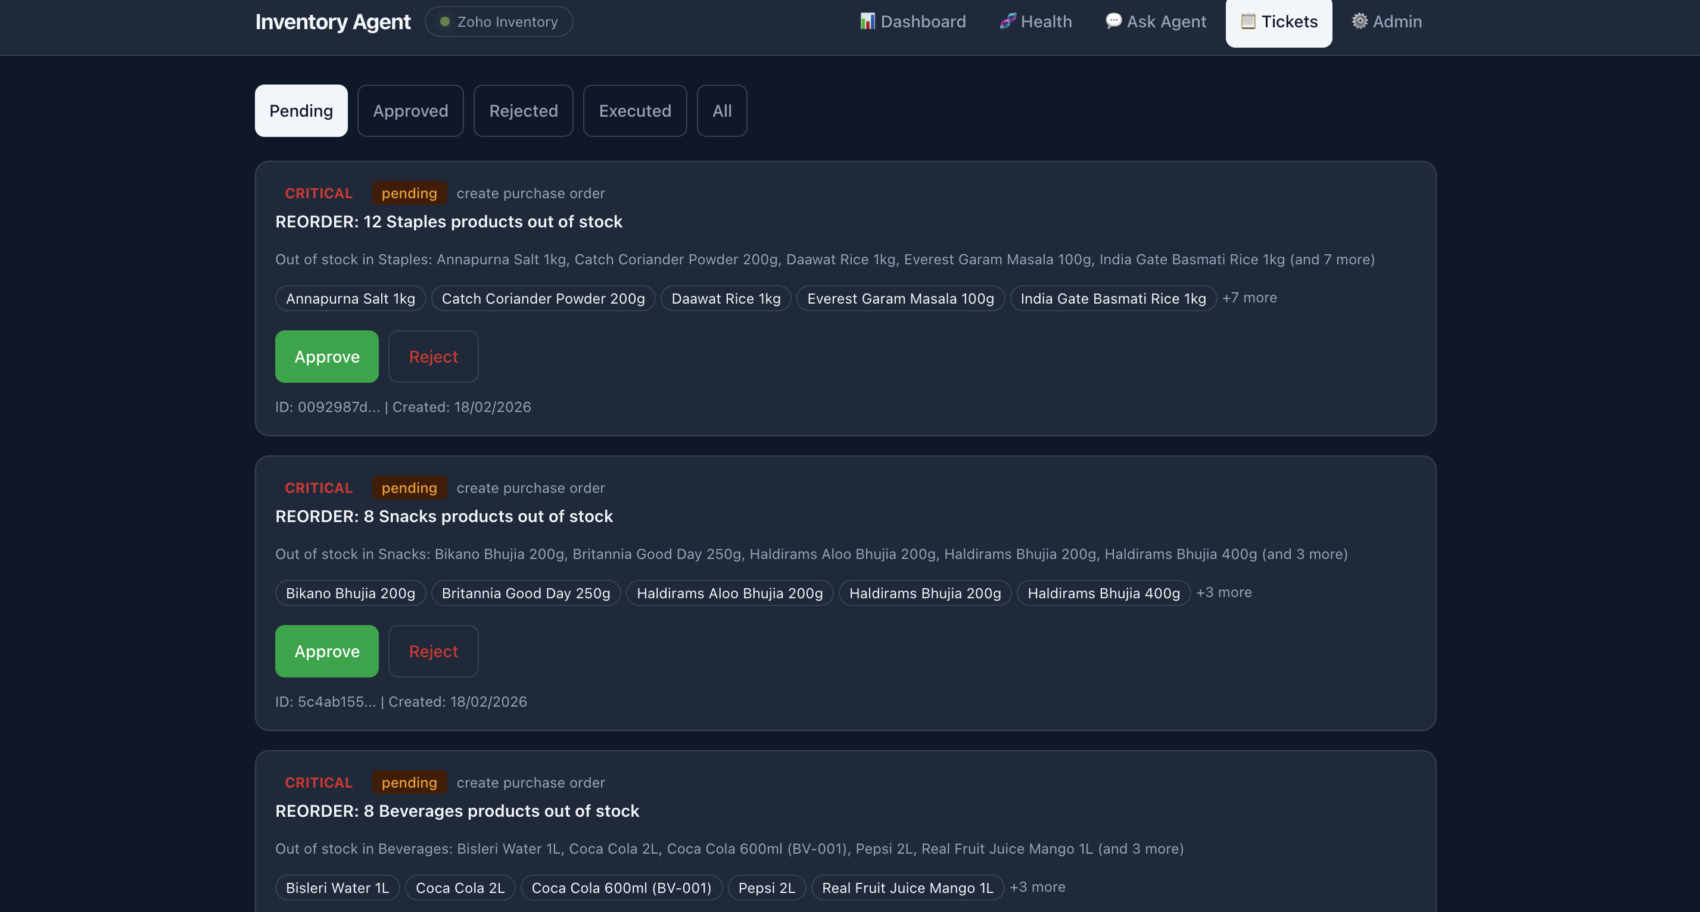The height and width of the screenshot is (912, 1700).
Task: Reject the Snacks reorder ticket
Action: tap(433, 651)
